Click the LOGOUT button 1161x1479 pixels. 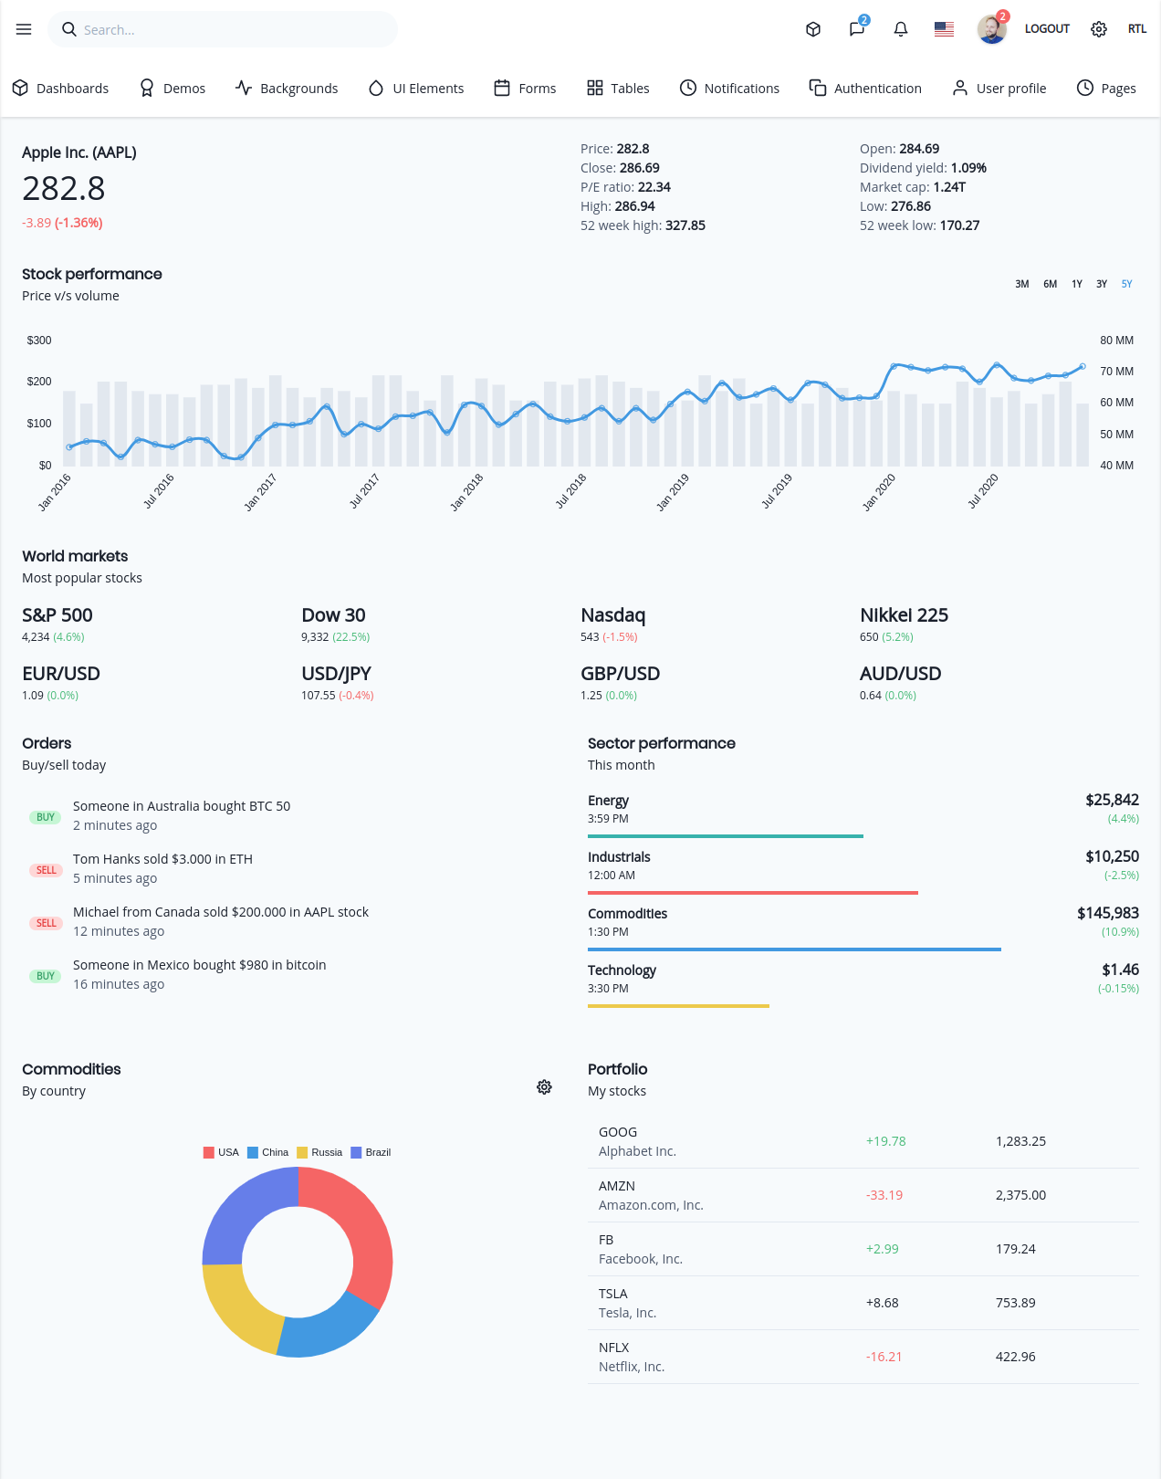click(1047, 29)
